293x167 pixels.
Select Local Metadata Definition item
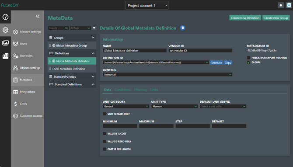(72, 69)
